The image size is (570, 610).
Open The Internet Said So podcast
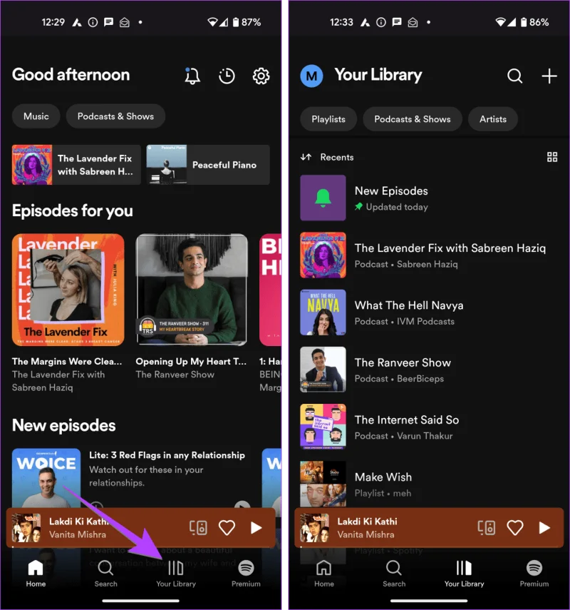429,427
